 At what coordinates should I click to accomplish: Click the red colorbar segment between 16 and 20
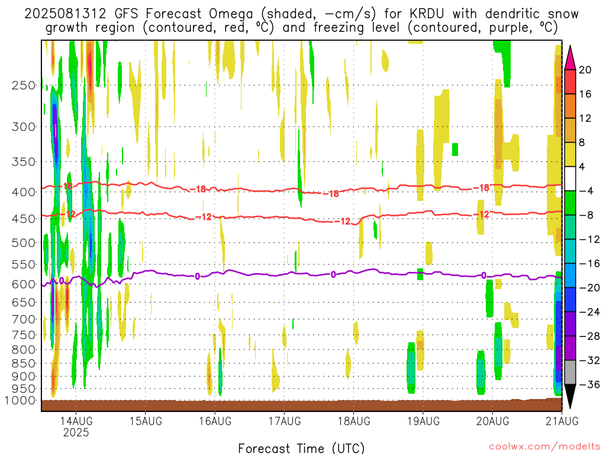[570, 82]
